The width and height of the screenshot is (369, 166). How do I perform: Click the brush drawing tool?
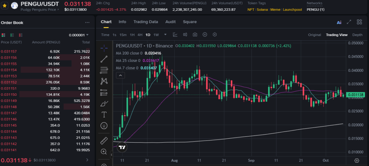pyautogui.click(x=104, y=104)
